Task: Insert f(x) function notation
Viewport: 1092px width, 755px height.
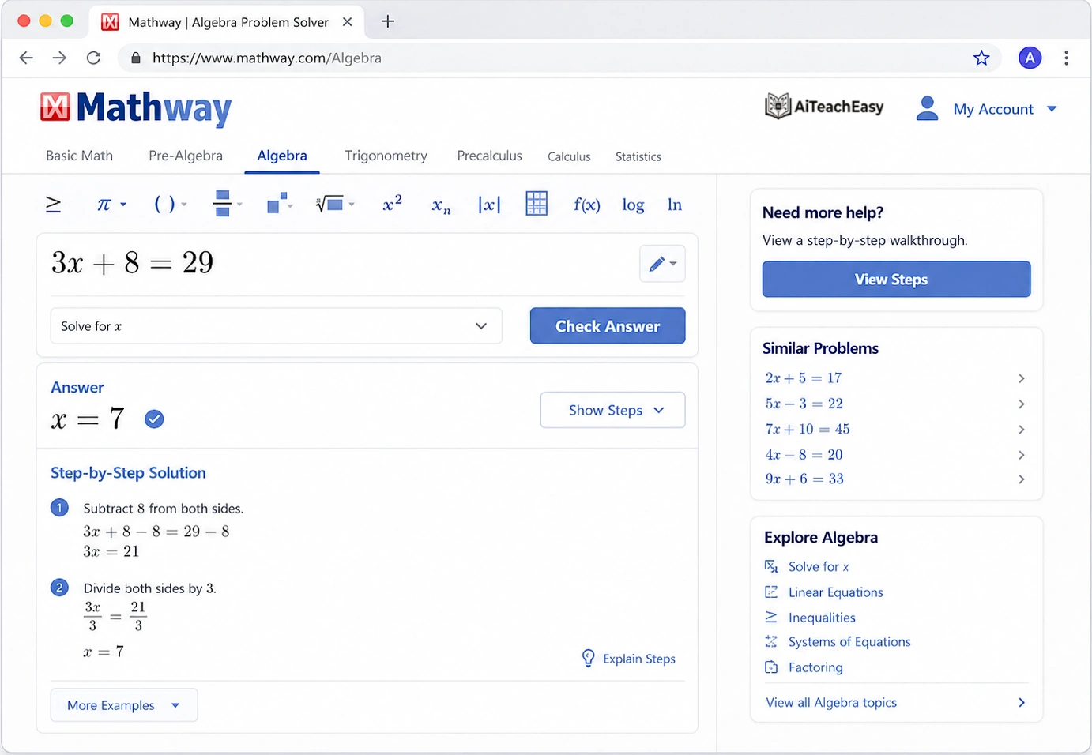Action: point(587,205)
